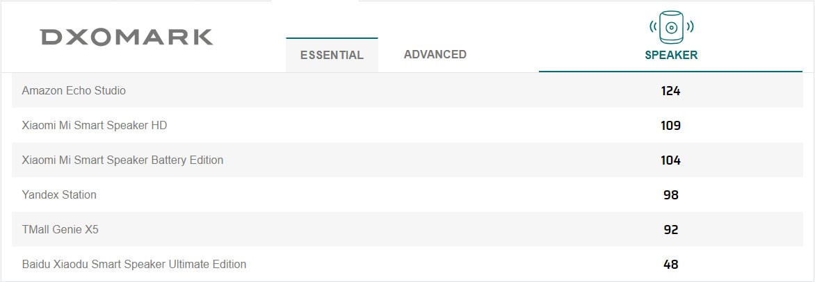Open the Amazon Echo Studio entry
815x282 pixels.
[x=74, y=91]
